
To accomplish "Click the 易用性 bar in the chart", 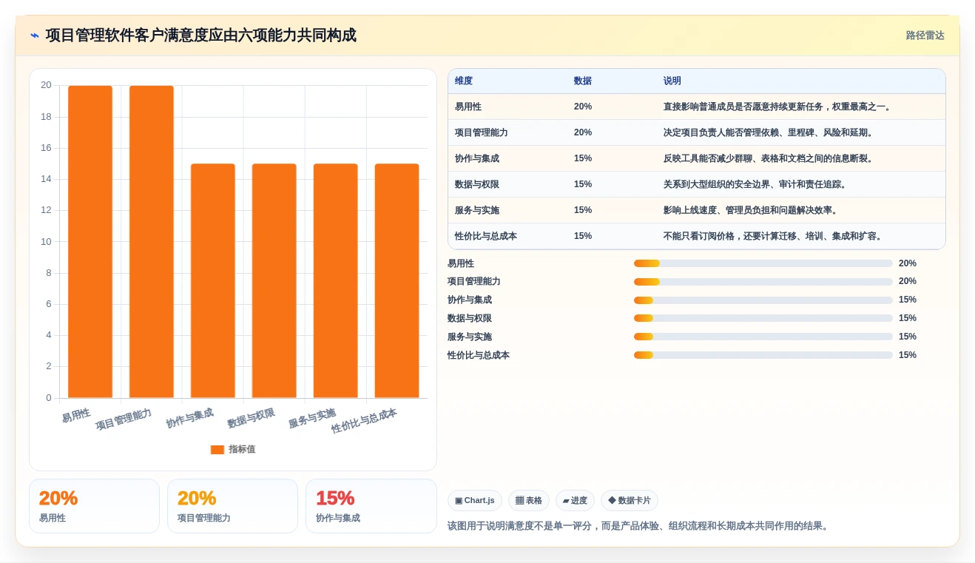I will (x=90, y=242).
